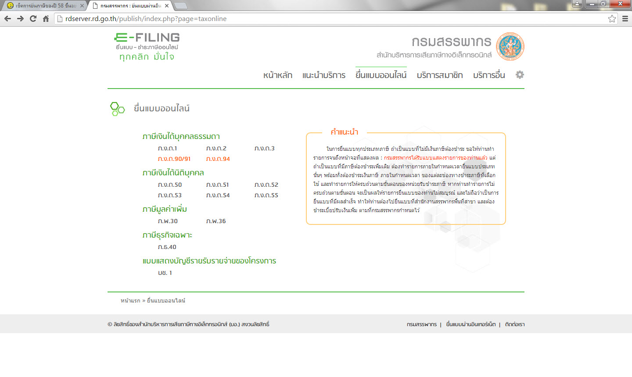
Task: Open the ภ.ง.ด.51 form link
Action: tap(218, 185)
